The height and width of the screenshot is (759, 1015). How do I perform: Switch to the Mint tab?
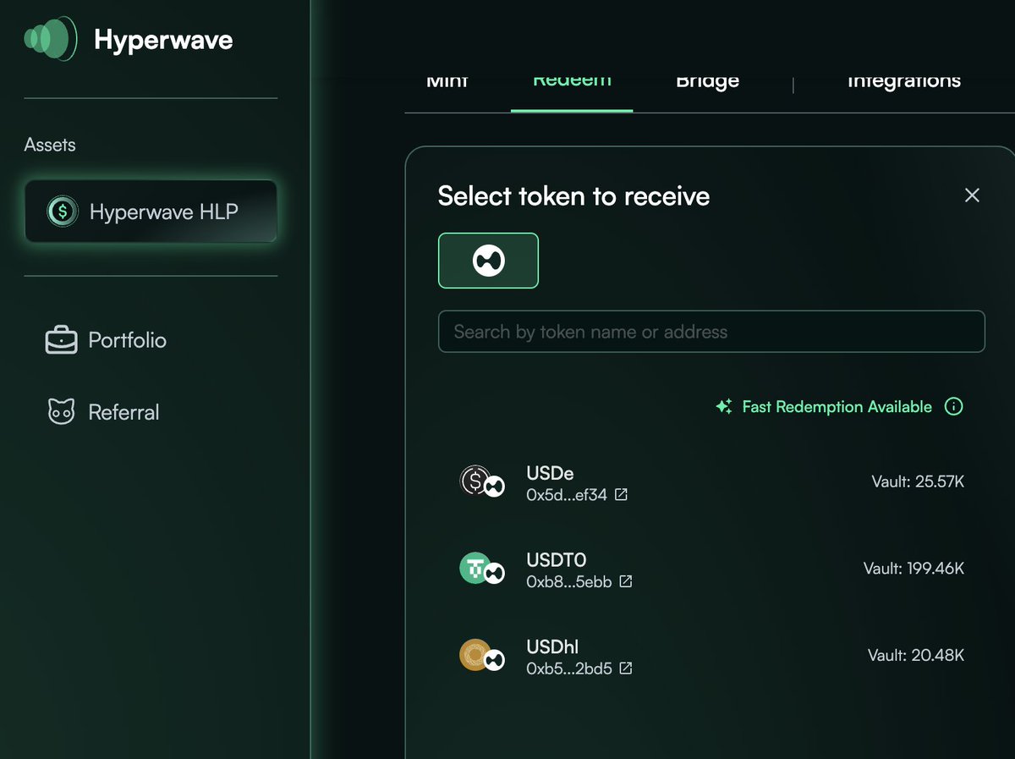coord(447,81)
